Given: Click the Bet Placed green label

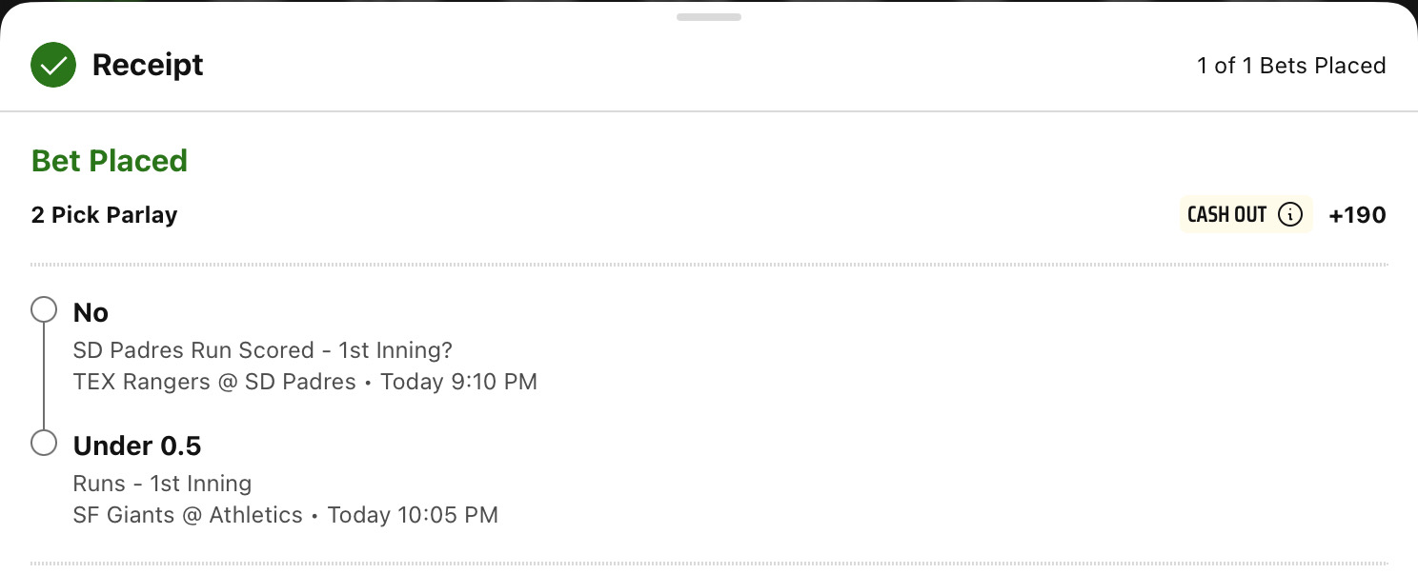Looking at the screenshot, I should click(110, 161).
